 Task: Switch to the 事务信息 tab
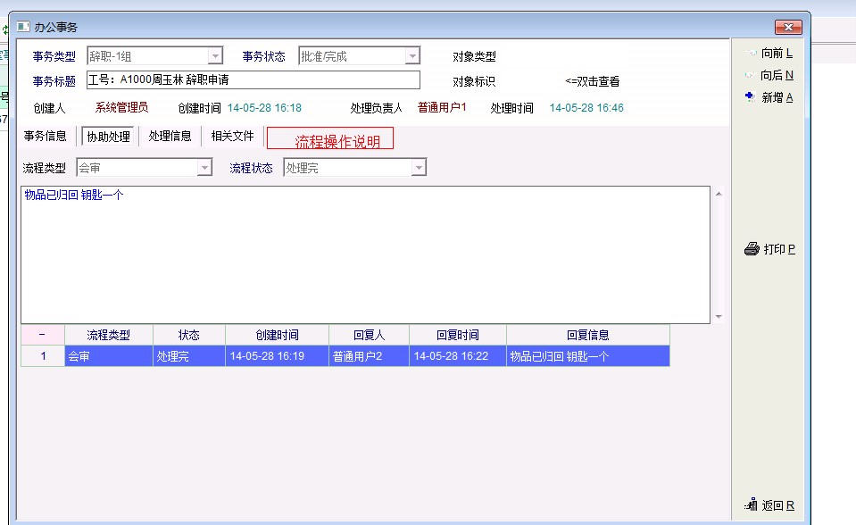point(46,137)
